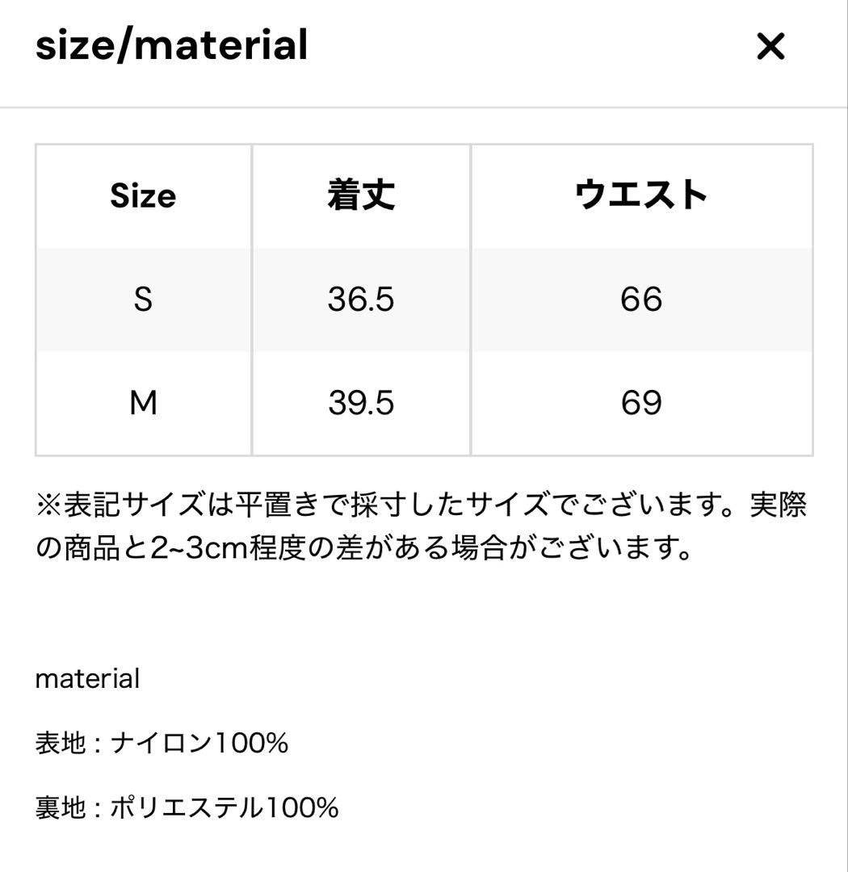The height and width of the screenshot is (872, 848).
Task: Click the 39.5 length value for size M
Action: point(360,403)
